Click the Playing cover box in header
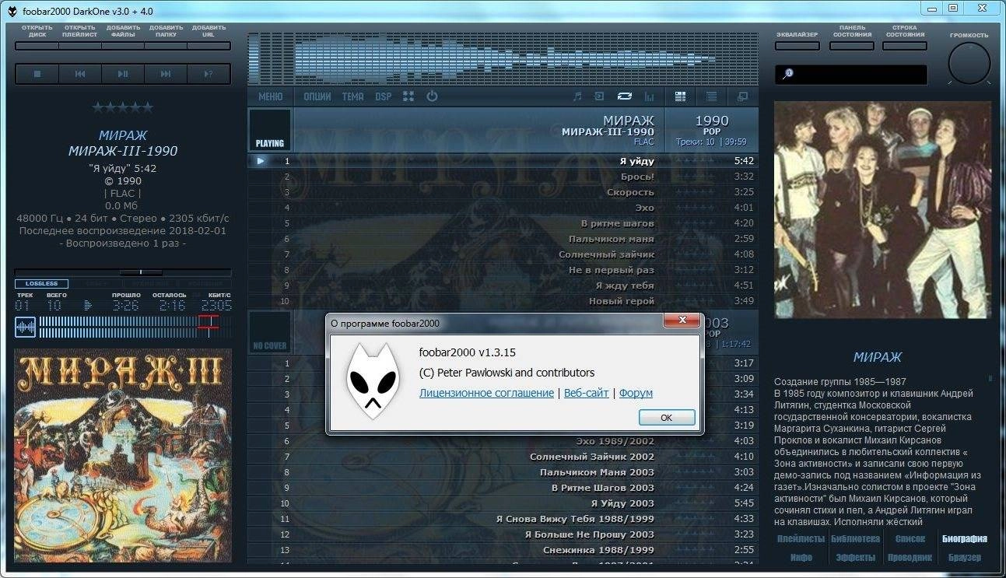Screen dimensions: 1006x578 tap(270, 129)
